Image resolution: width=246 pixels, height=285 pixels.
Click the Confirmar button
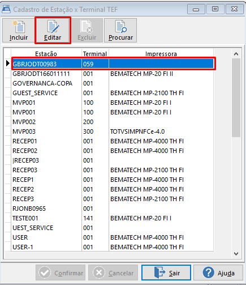pyautogui.click(x=61, y=273)
